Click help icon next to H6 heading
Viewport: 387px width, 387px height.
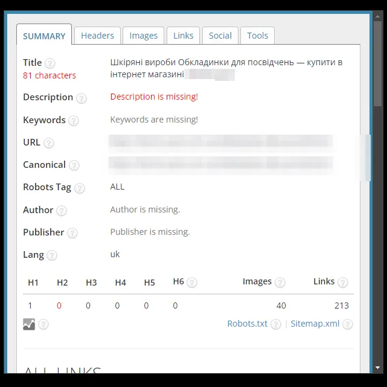tap(192, 283)
